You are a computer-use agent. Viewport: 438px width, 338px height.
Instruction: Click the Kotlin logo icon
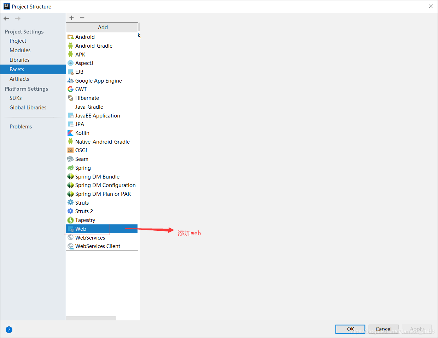70,133
